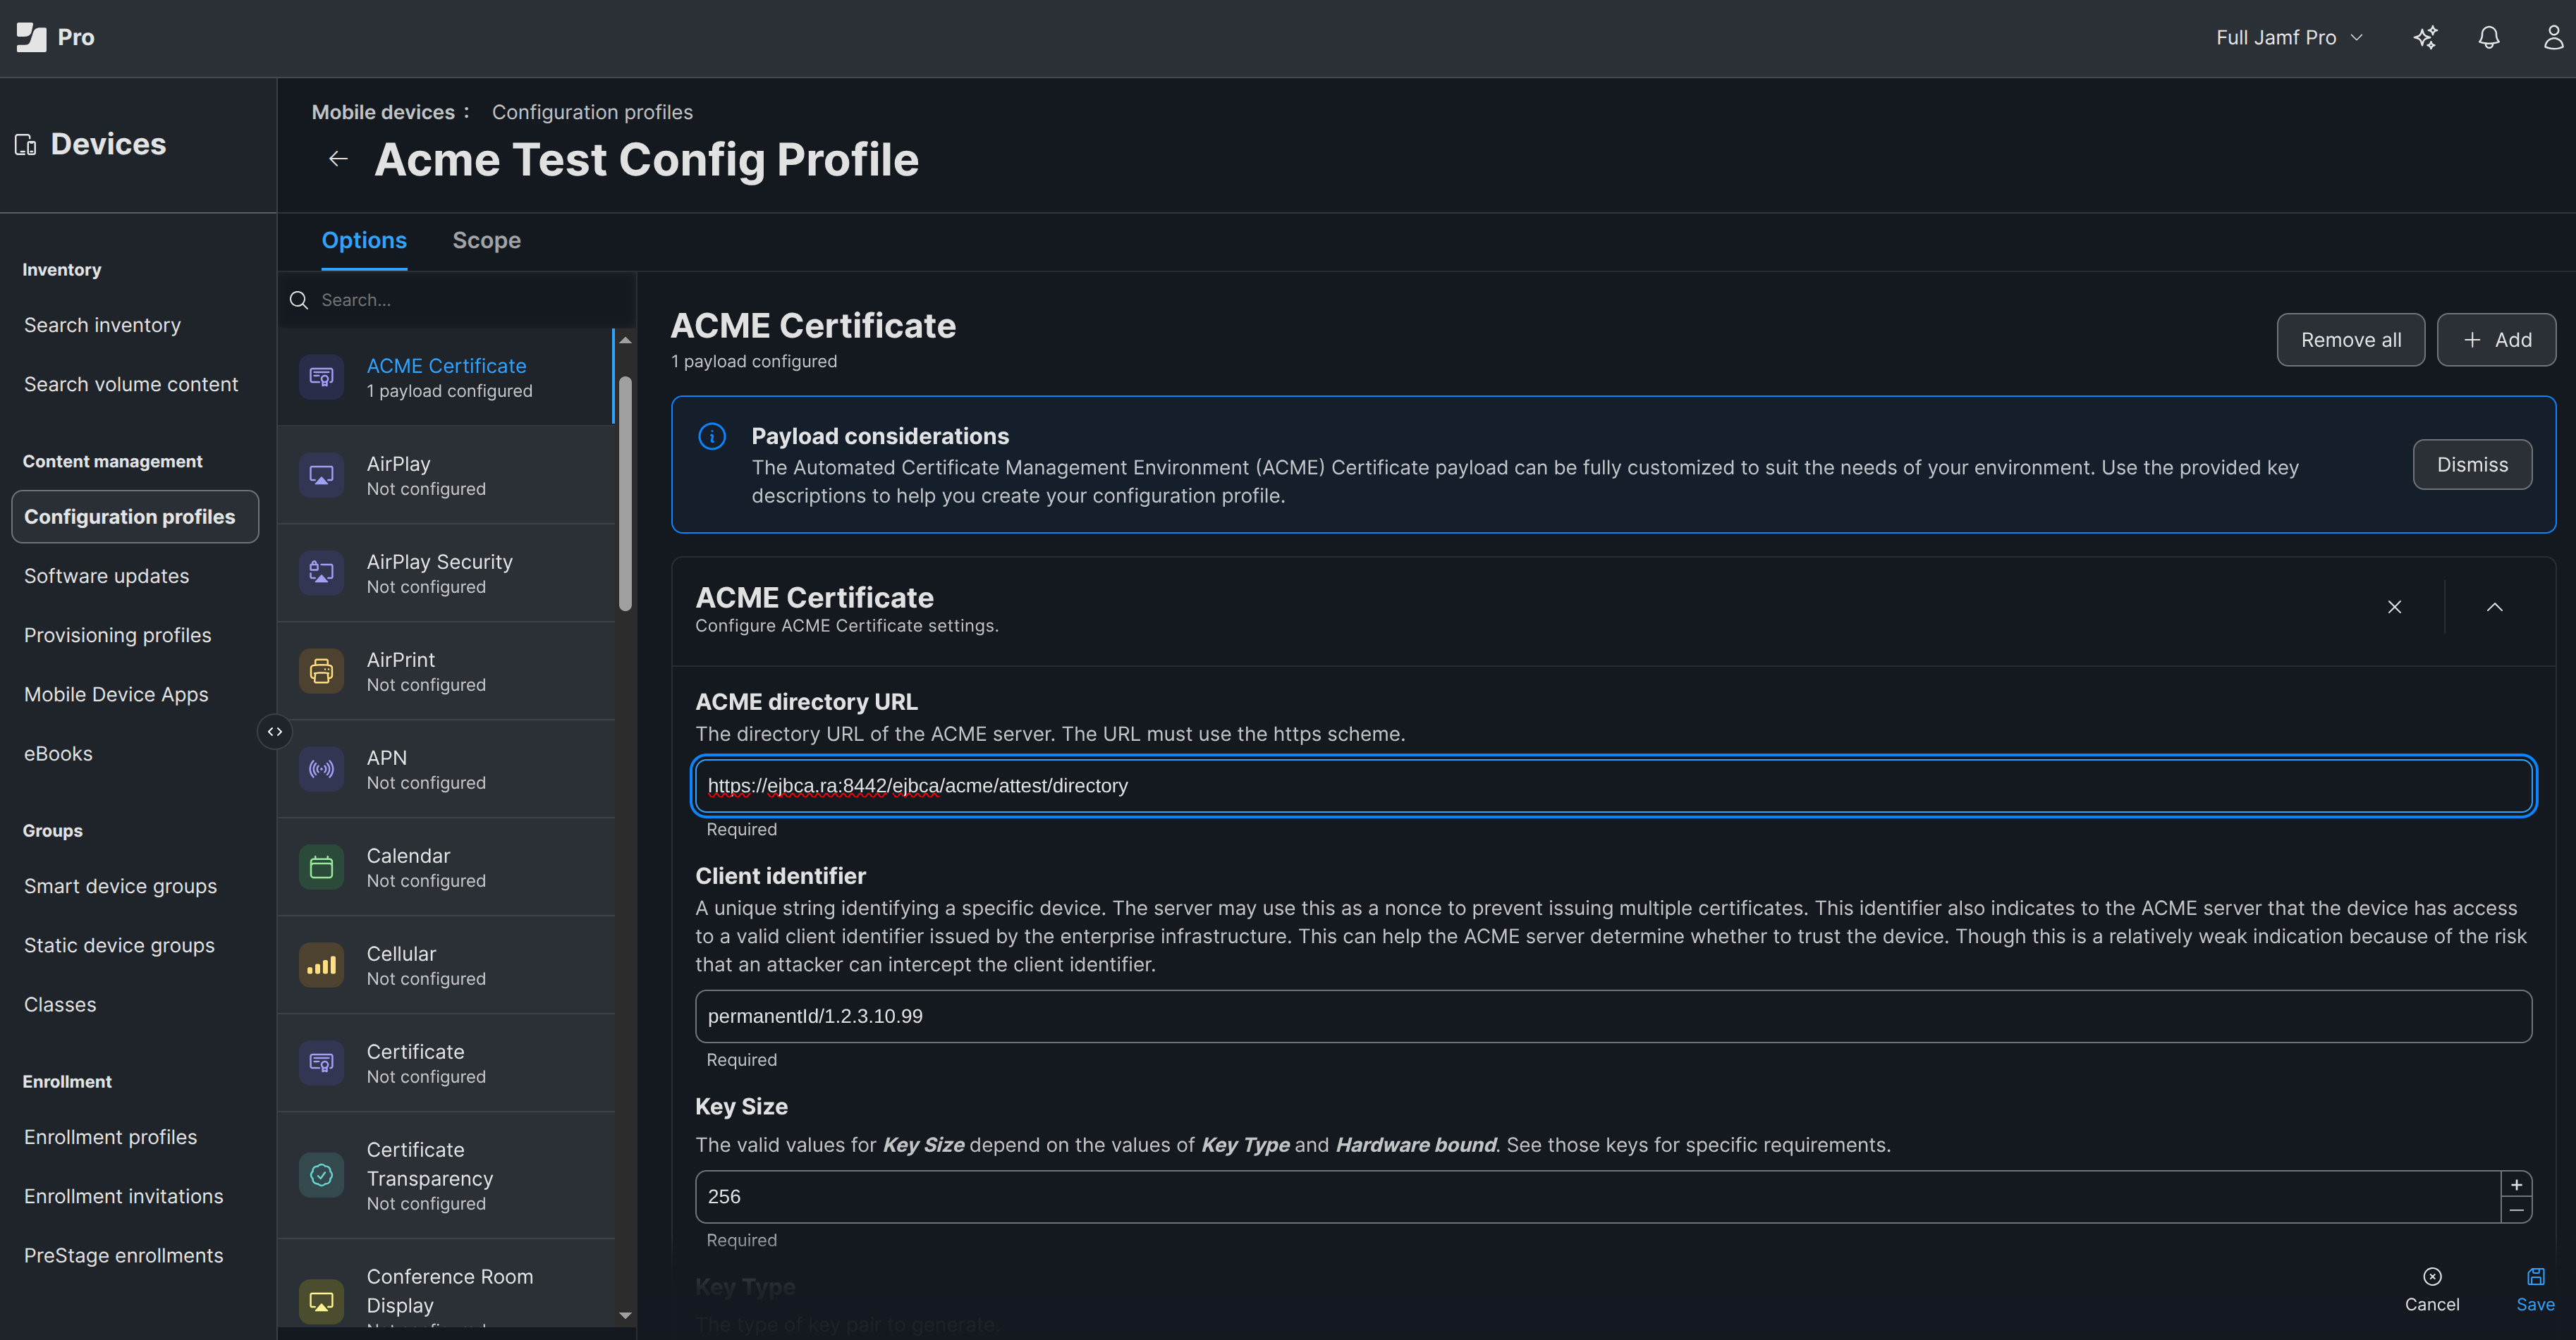Save the configuration profile
Viewport: 2576px width, 1340px height.
[x=2535, y=1290]
